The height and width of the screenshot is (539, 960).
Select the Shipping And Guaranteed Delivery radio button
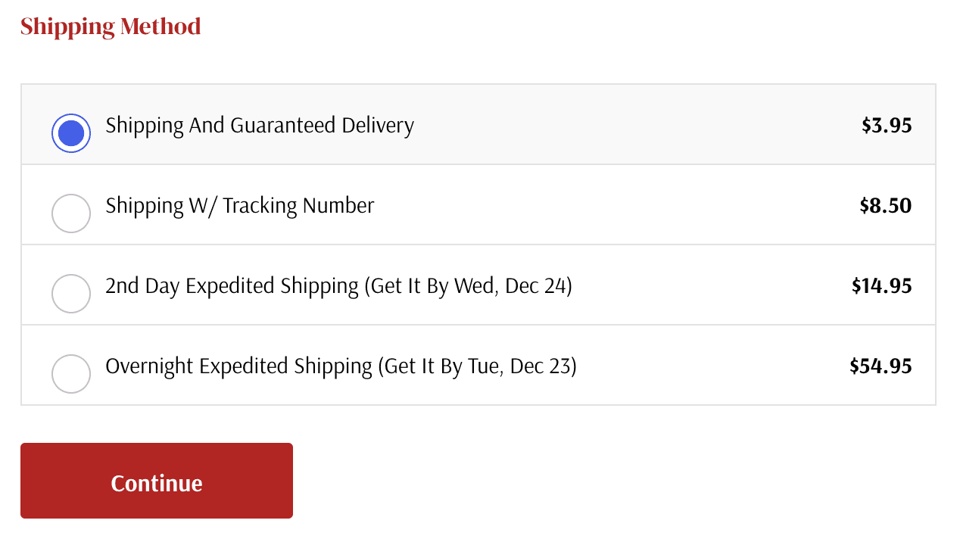tap(71, 133)
